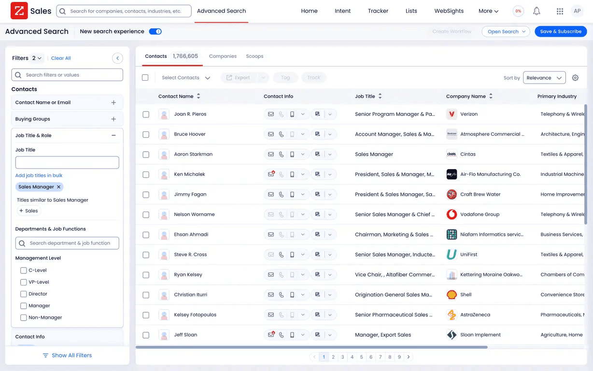Open the filters count dropdown

tap(37, 58)
